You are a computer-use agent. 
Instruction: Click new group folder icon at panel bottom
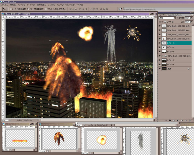[182, 120]
